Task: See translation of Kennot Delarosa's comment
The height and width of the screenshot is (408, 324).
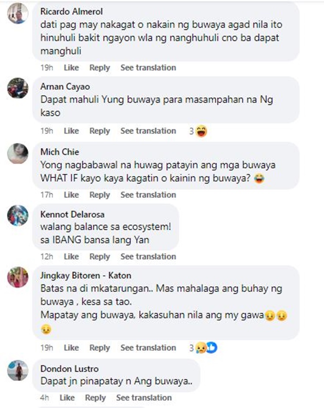Action: click(x=148, y=257)
